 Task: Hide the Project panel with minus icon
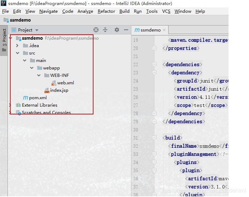tap(126, 30)
